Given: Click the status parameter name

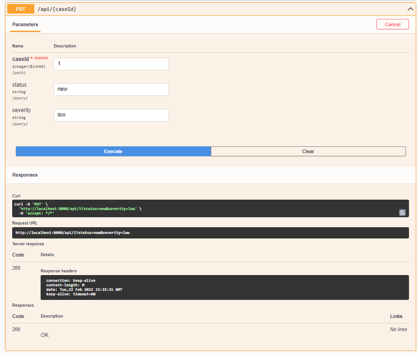Looking at the screenshot, I should pyautogui.click(x=19, y=85).
